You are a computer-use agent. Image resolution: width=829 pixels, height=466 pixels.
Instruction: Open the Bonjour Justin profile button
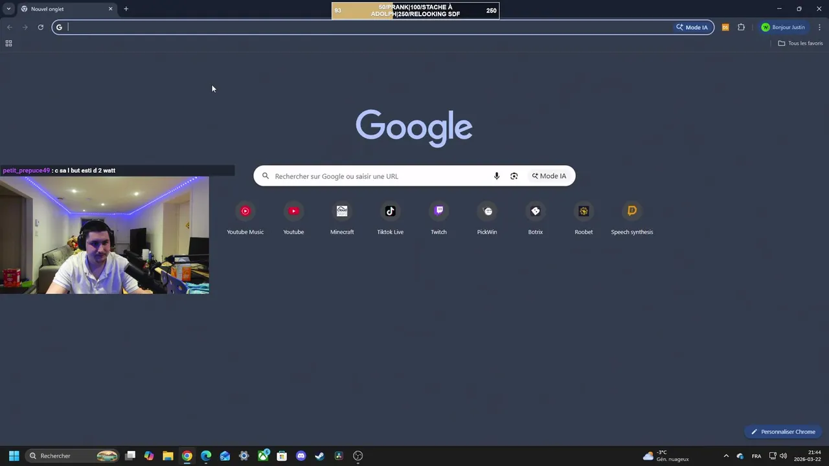click(x=784, y=27)
